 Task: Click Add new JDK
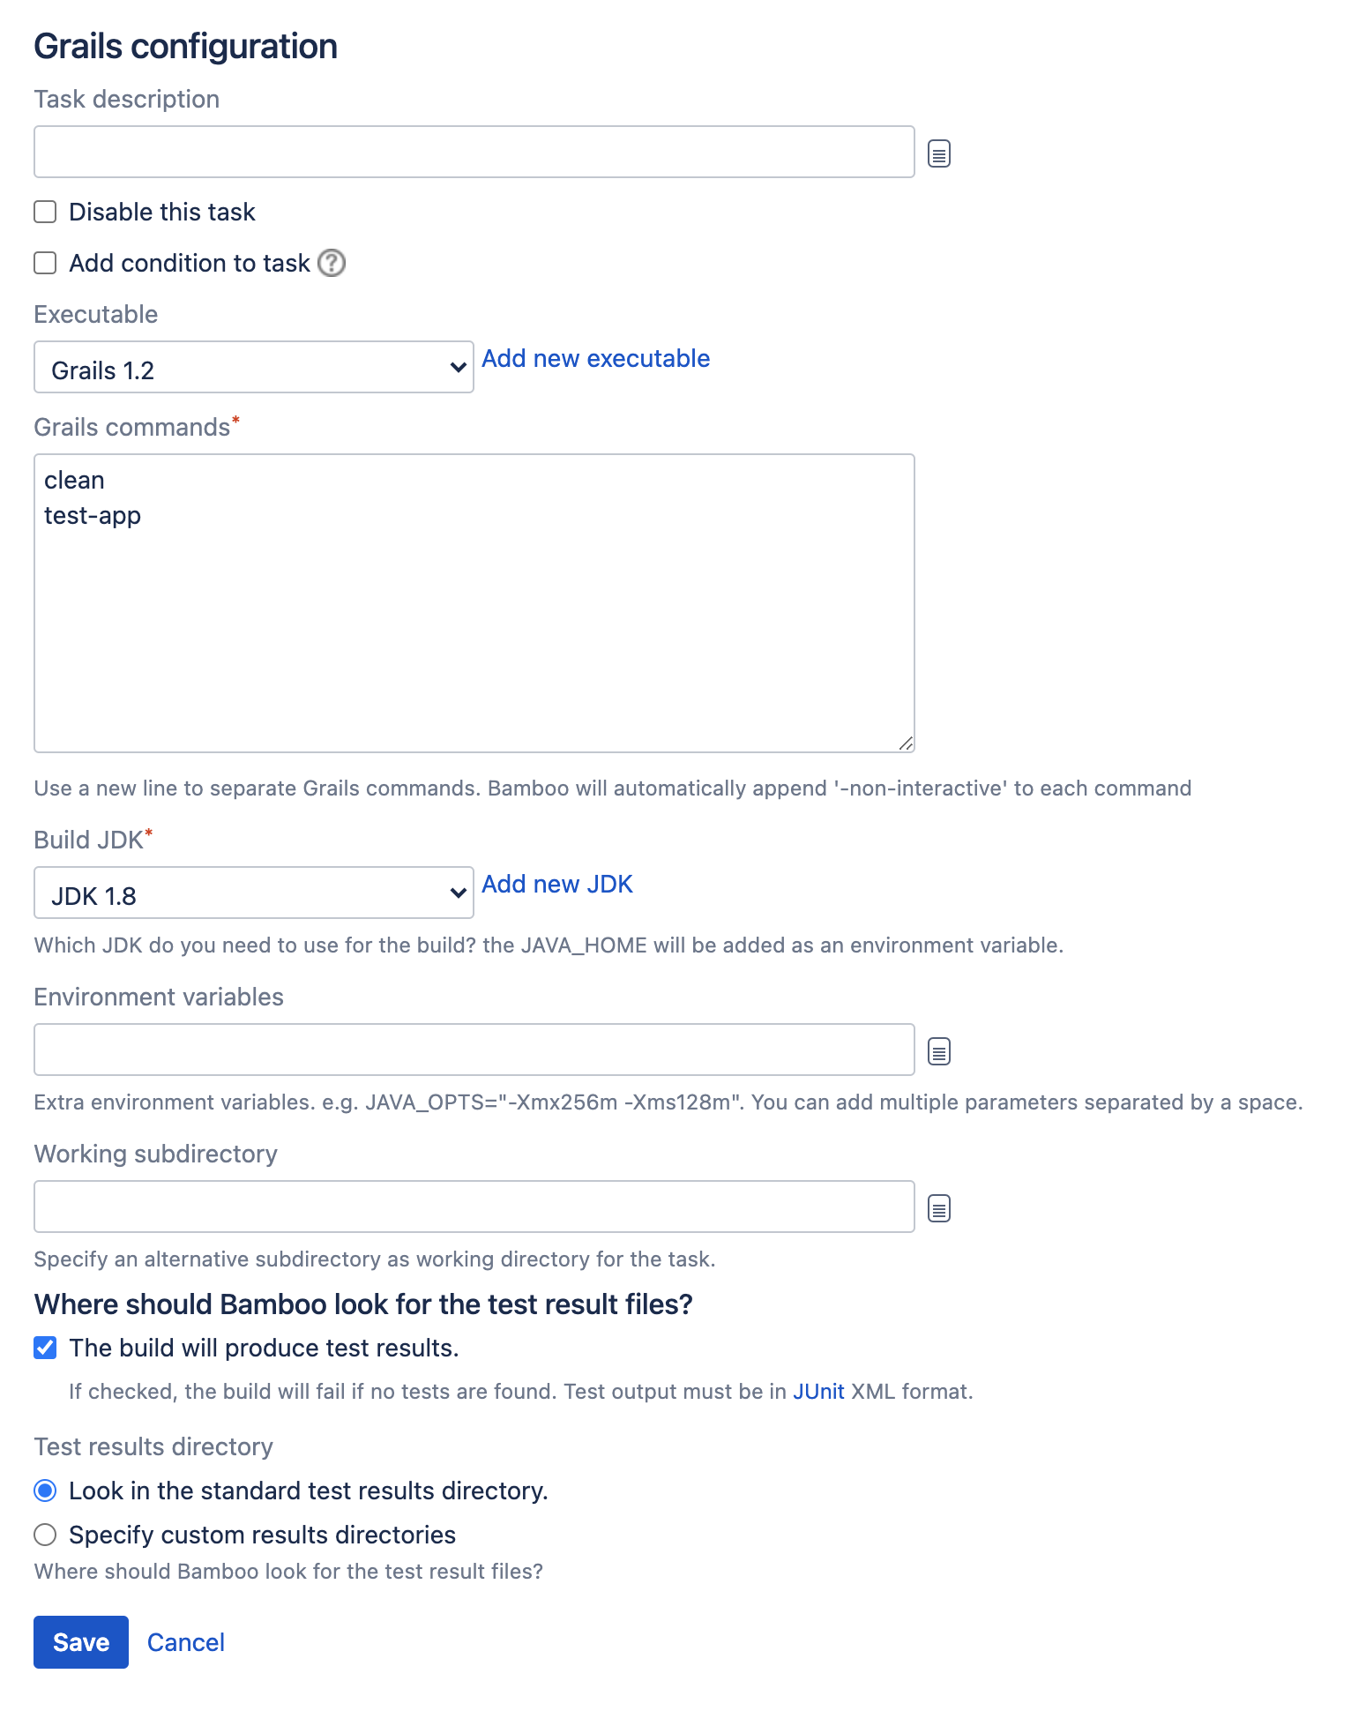click(556, 884)
